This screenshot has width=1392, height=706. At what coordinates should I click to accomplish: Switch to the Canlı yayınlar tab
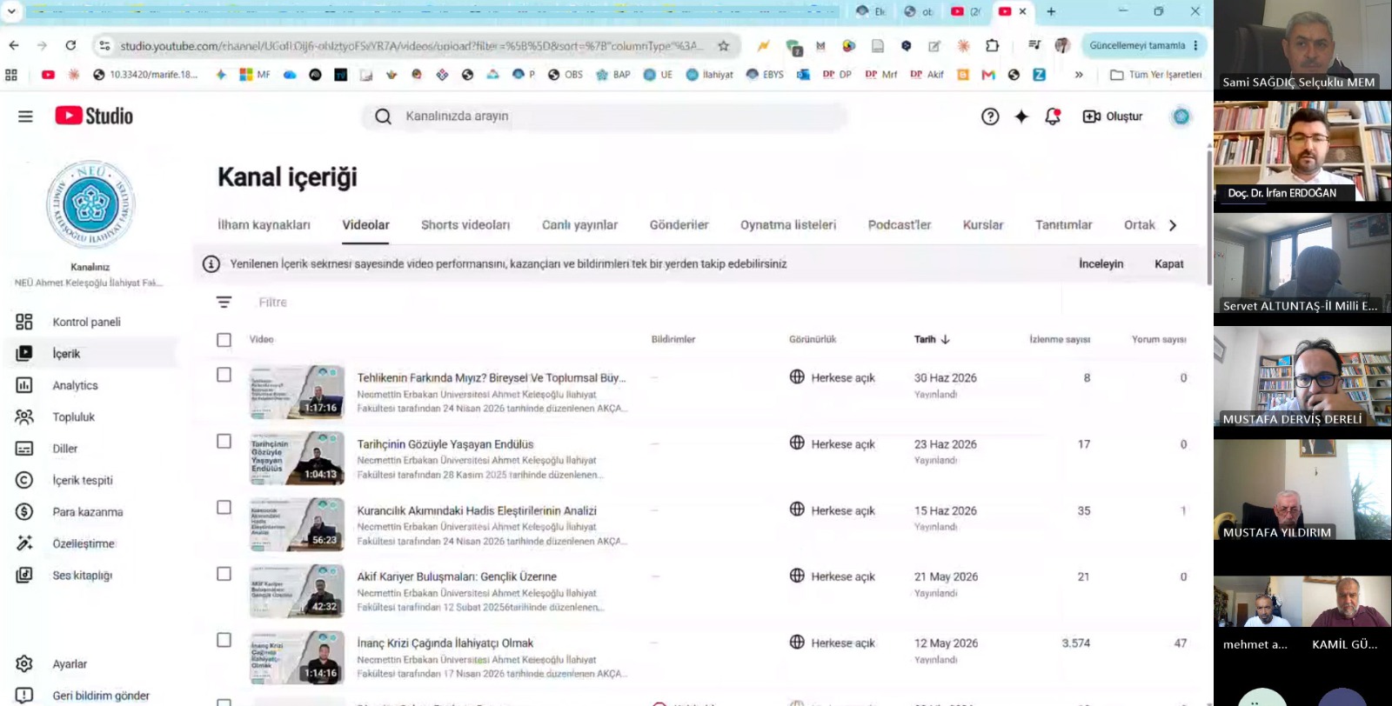tap(579, 225)
